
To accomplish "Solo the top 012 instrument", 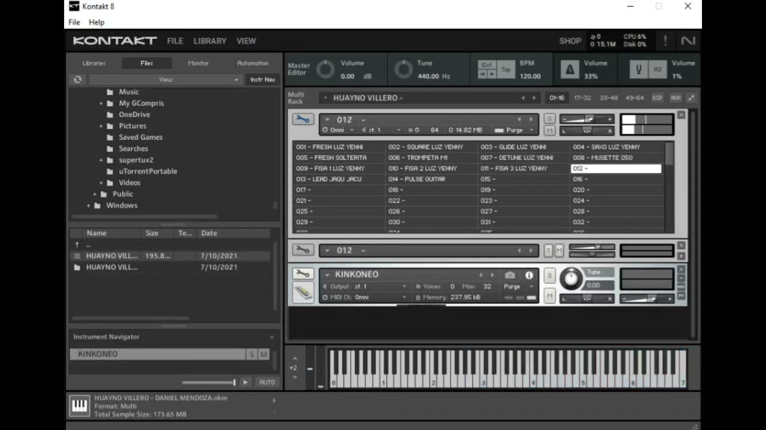I will point(549,119).
